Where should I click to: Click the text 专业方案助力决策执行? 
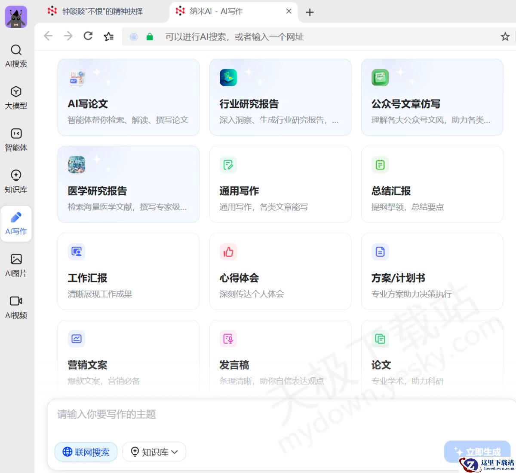tap(412, 294)
